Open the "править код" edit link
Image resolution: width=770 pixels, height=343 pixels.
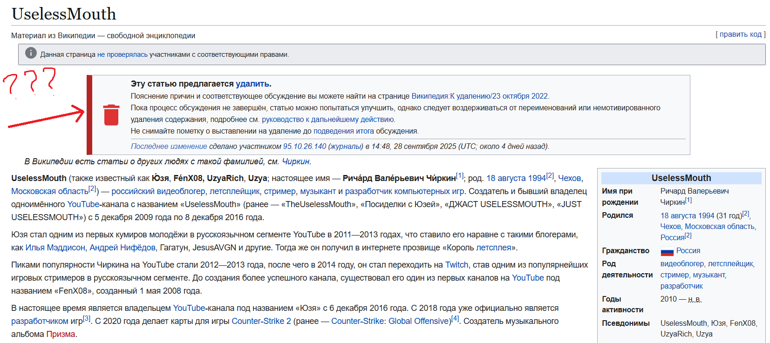740,34
